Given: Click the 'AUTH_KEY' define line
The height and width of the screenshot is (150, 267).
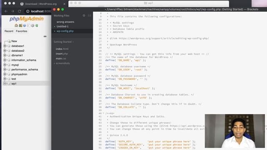Looking at the screenshot, I should click(x=150, y=141).
